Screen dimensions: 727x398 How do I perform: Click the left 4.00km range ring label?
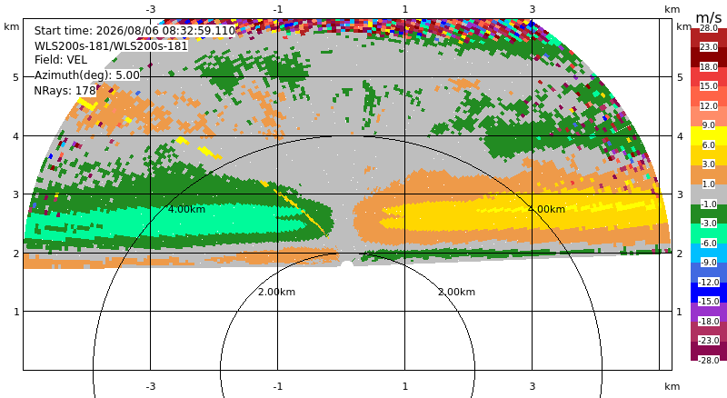186,209
